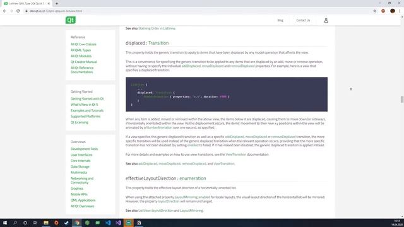This screenshot has height=227, width=404.
Task: Open the Chrome profile avatar
Action: pos(393,11)
